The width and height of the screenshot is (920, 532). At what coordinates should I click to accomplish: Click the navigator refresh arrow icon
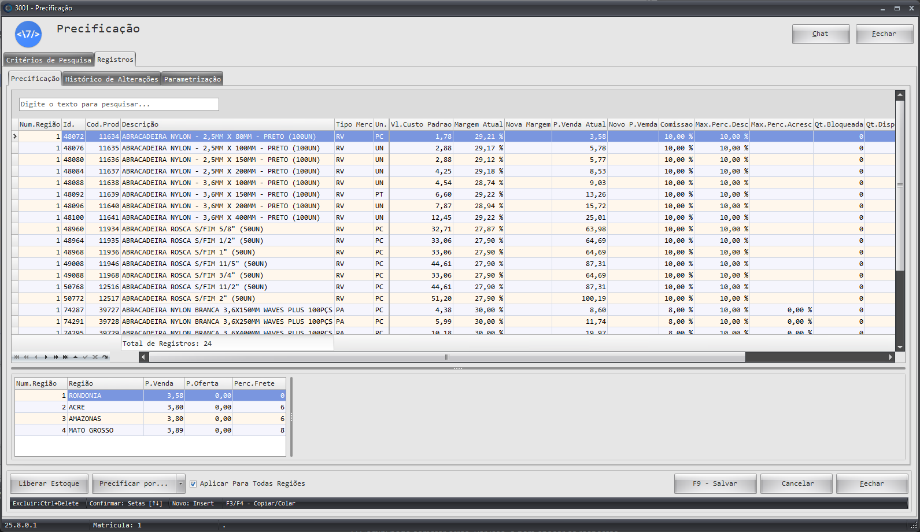pyautogui.click(x=105, y=357)
